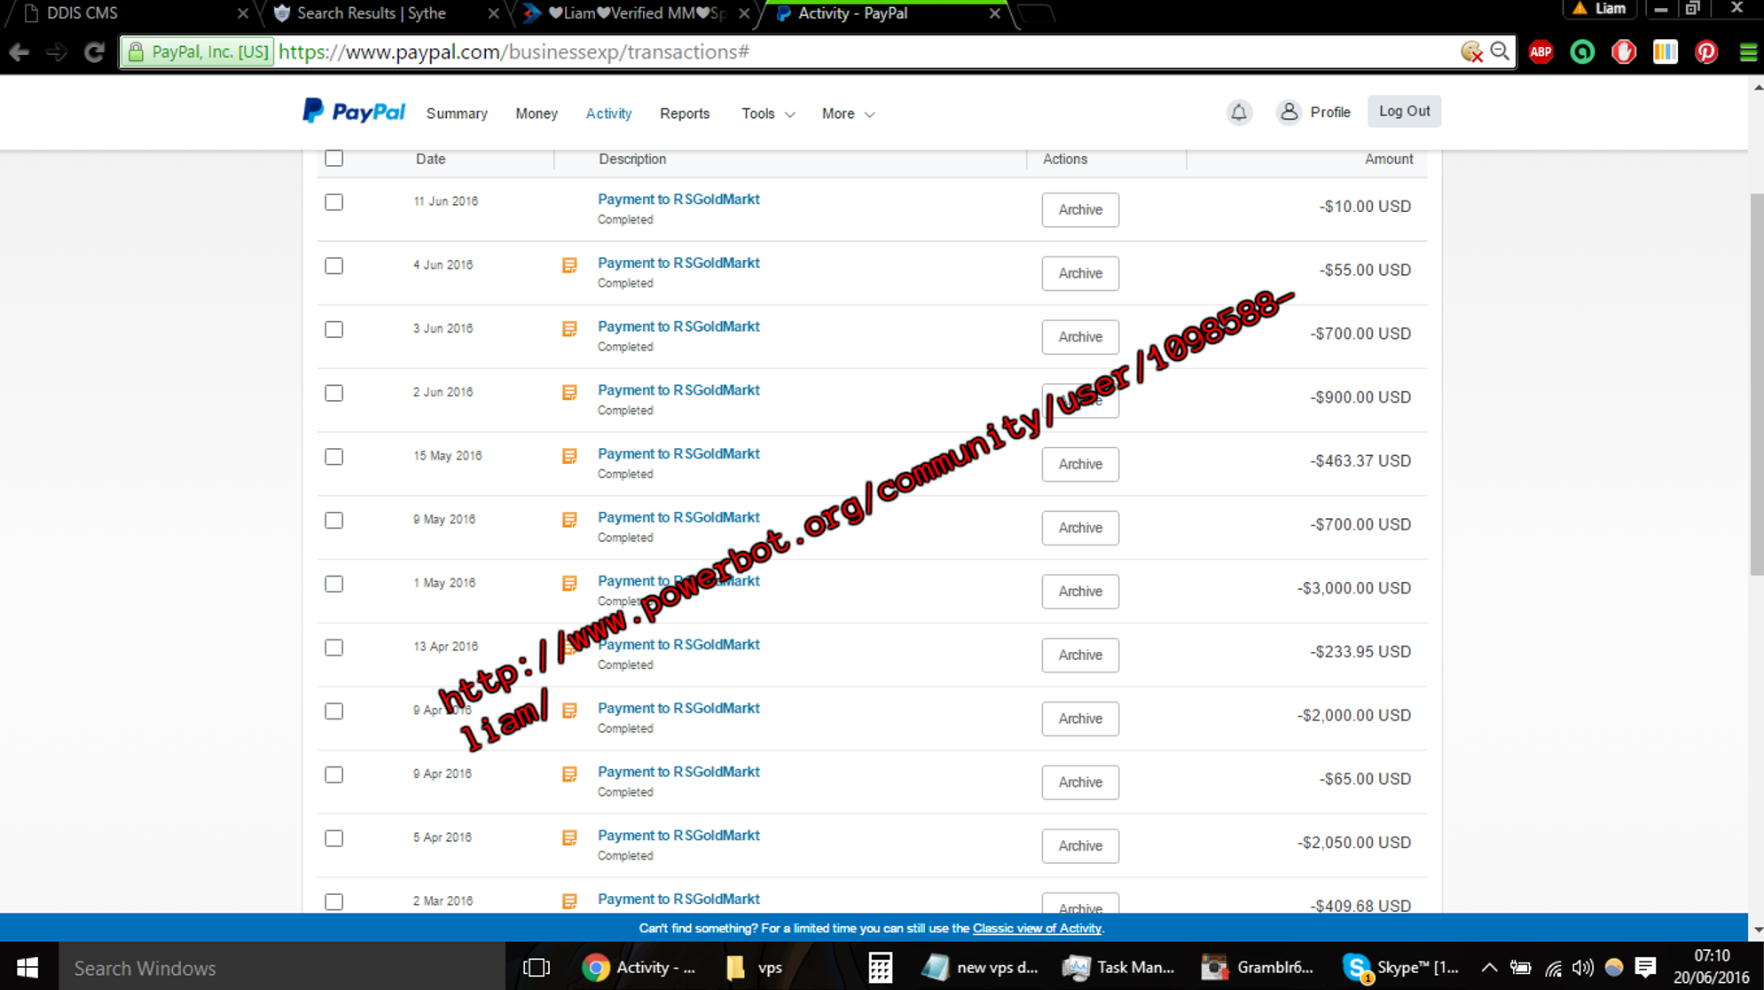Screen dimensions: 1764x990
Task: Open the Reports menu item
Action: pyautogui.click(x=685, y=114)
